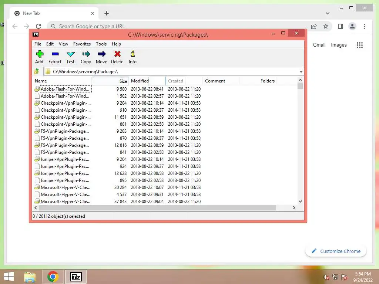379x284 pixels.
Task: Open Chrome tab search chevron
Action: 328,13
